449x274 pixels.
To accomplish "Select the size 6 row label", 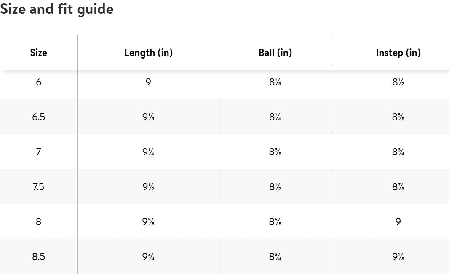I will coord(38,82).
